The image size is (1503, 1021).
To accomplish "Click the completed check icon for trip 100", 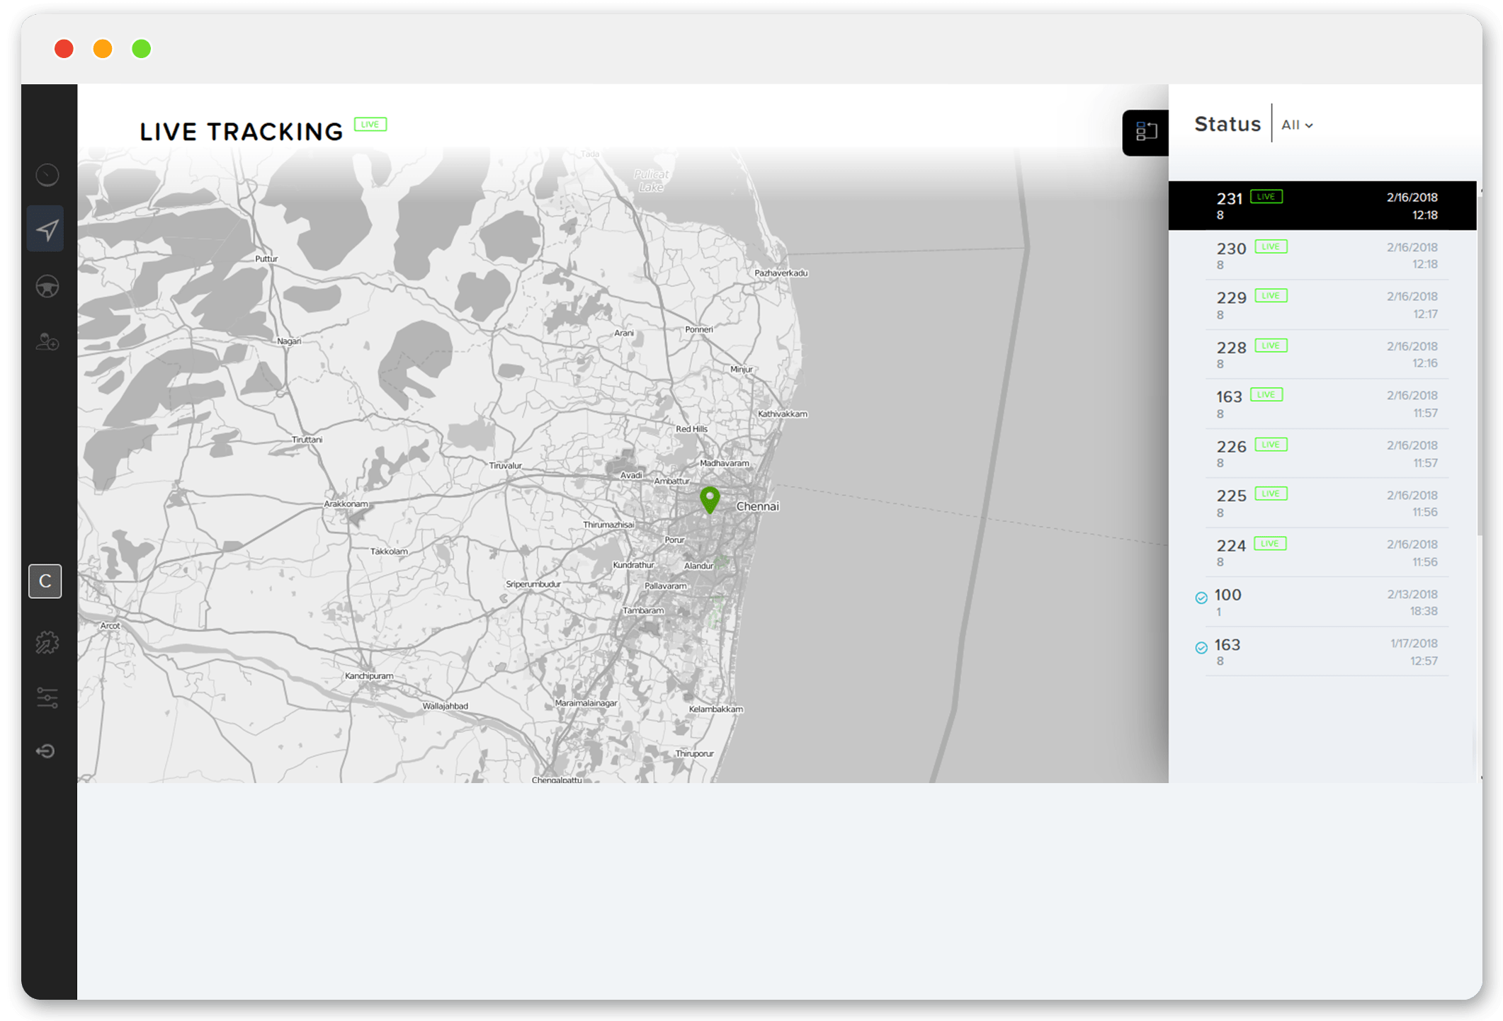I will point(1201,598).
